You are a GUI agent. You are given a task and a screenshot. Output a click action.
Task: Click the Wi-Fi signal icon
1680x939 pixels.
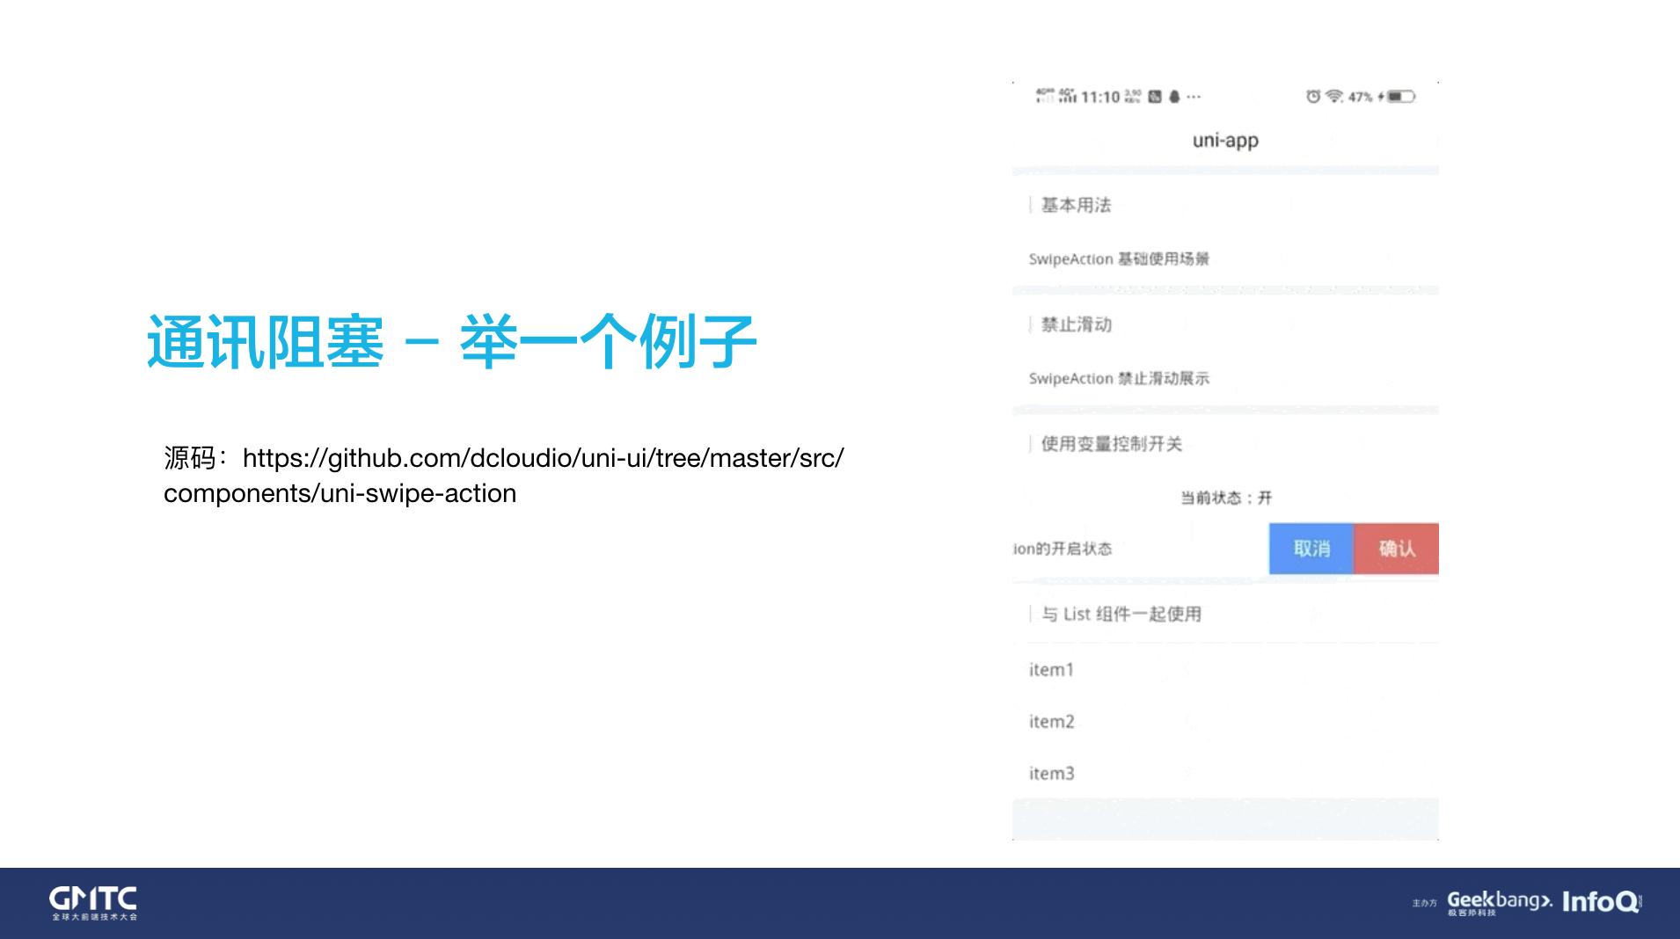1333,97
